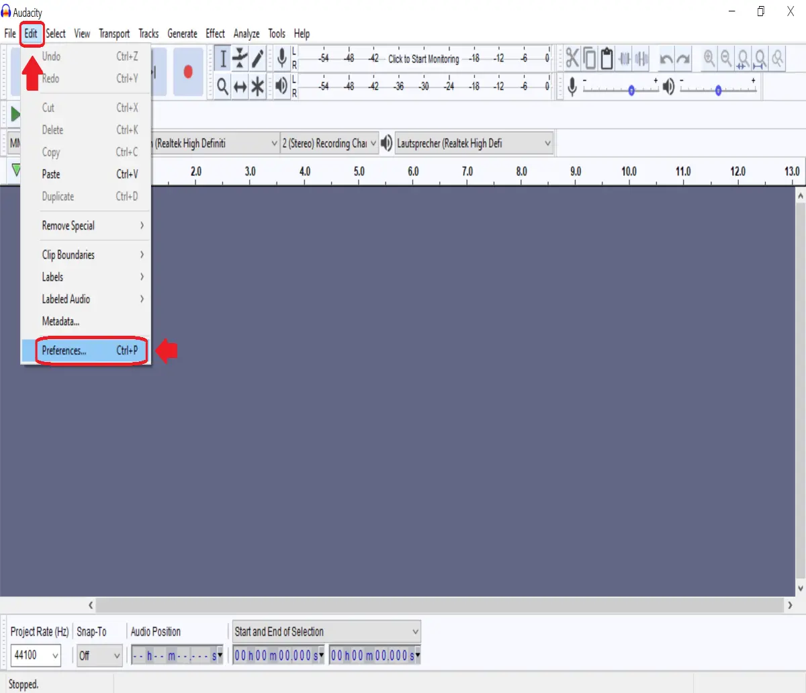Select the Zoom magnifier tool
806x693 pixels.
(223, 86)
